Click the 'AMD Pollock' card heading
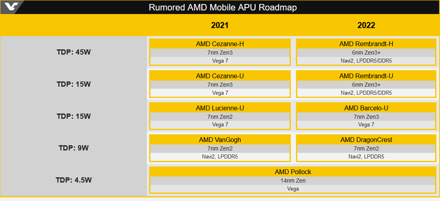Viewport: 440px width, 201px height. coord(293,172)
